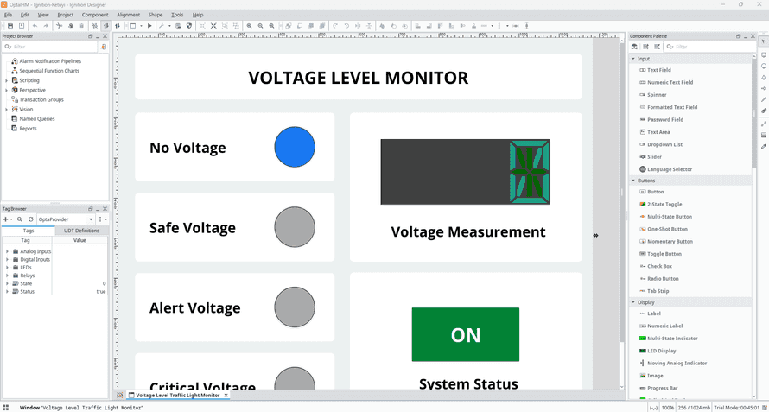Click the Undo arrow in the toolbar
The height and width of the screenshot is (412, 769).
(x=35, y=26)
